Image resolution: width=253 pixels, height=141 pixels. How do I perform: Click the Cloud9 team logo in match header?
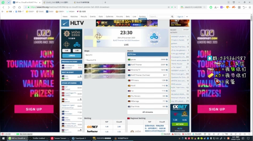[154, 36]
